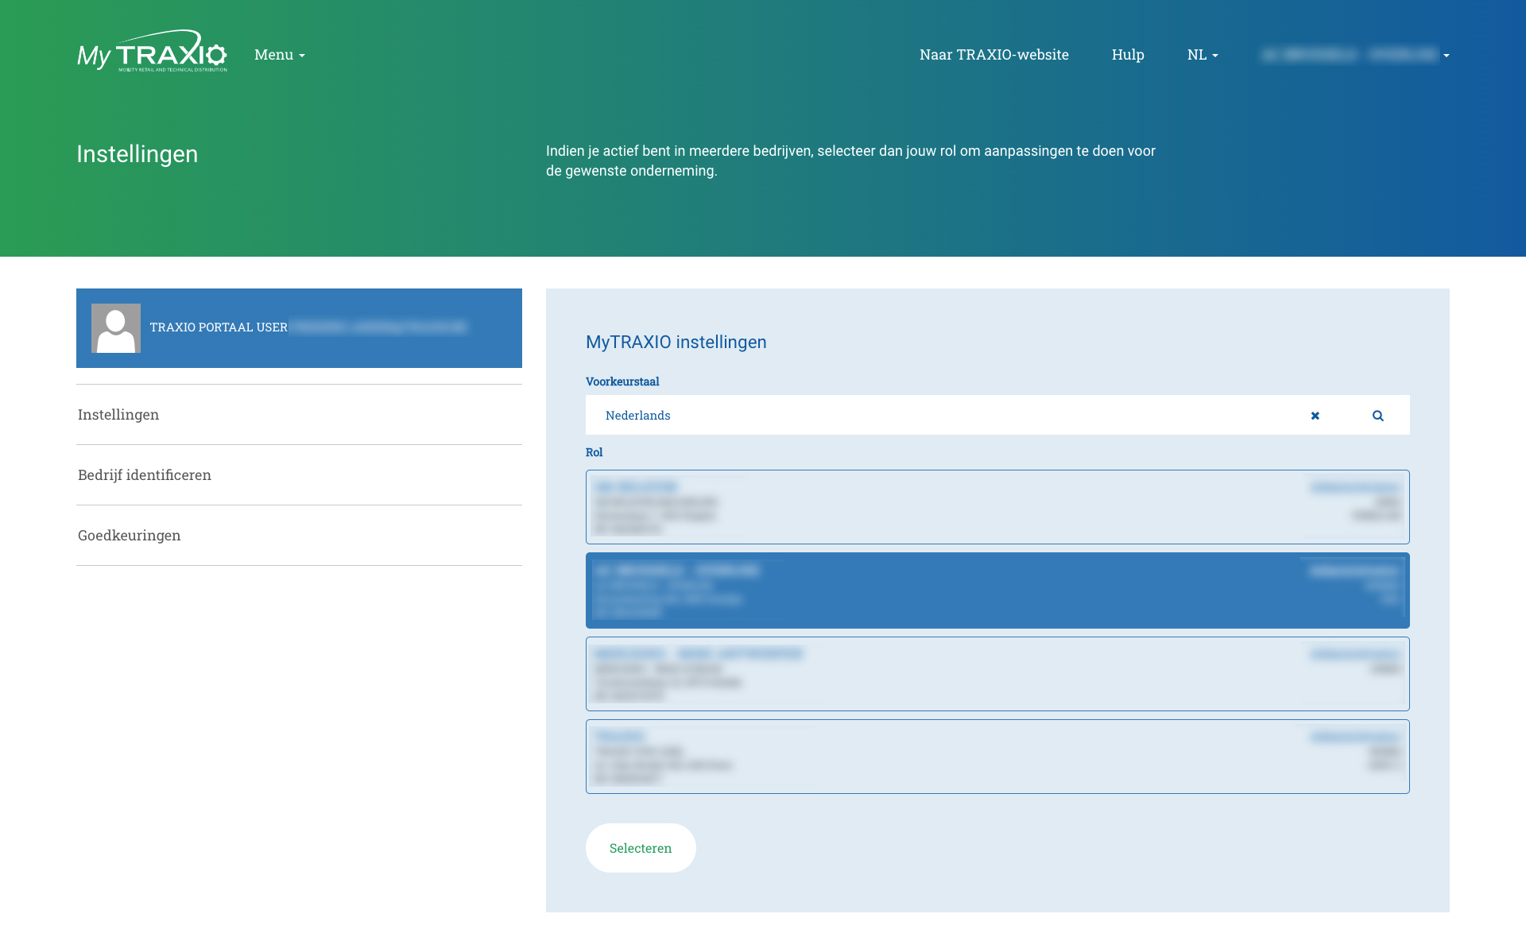Open the blurred user account dropdown
Screen dimensions: 1526x933
click(x=1355, y=55)
